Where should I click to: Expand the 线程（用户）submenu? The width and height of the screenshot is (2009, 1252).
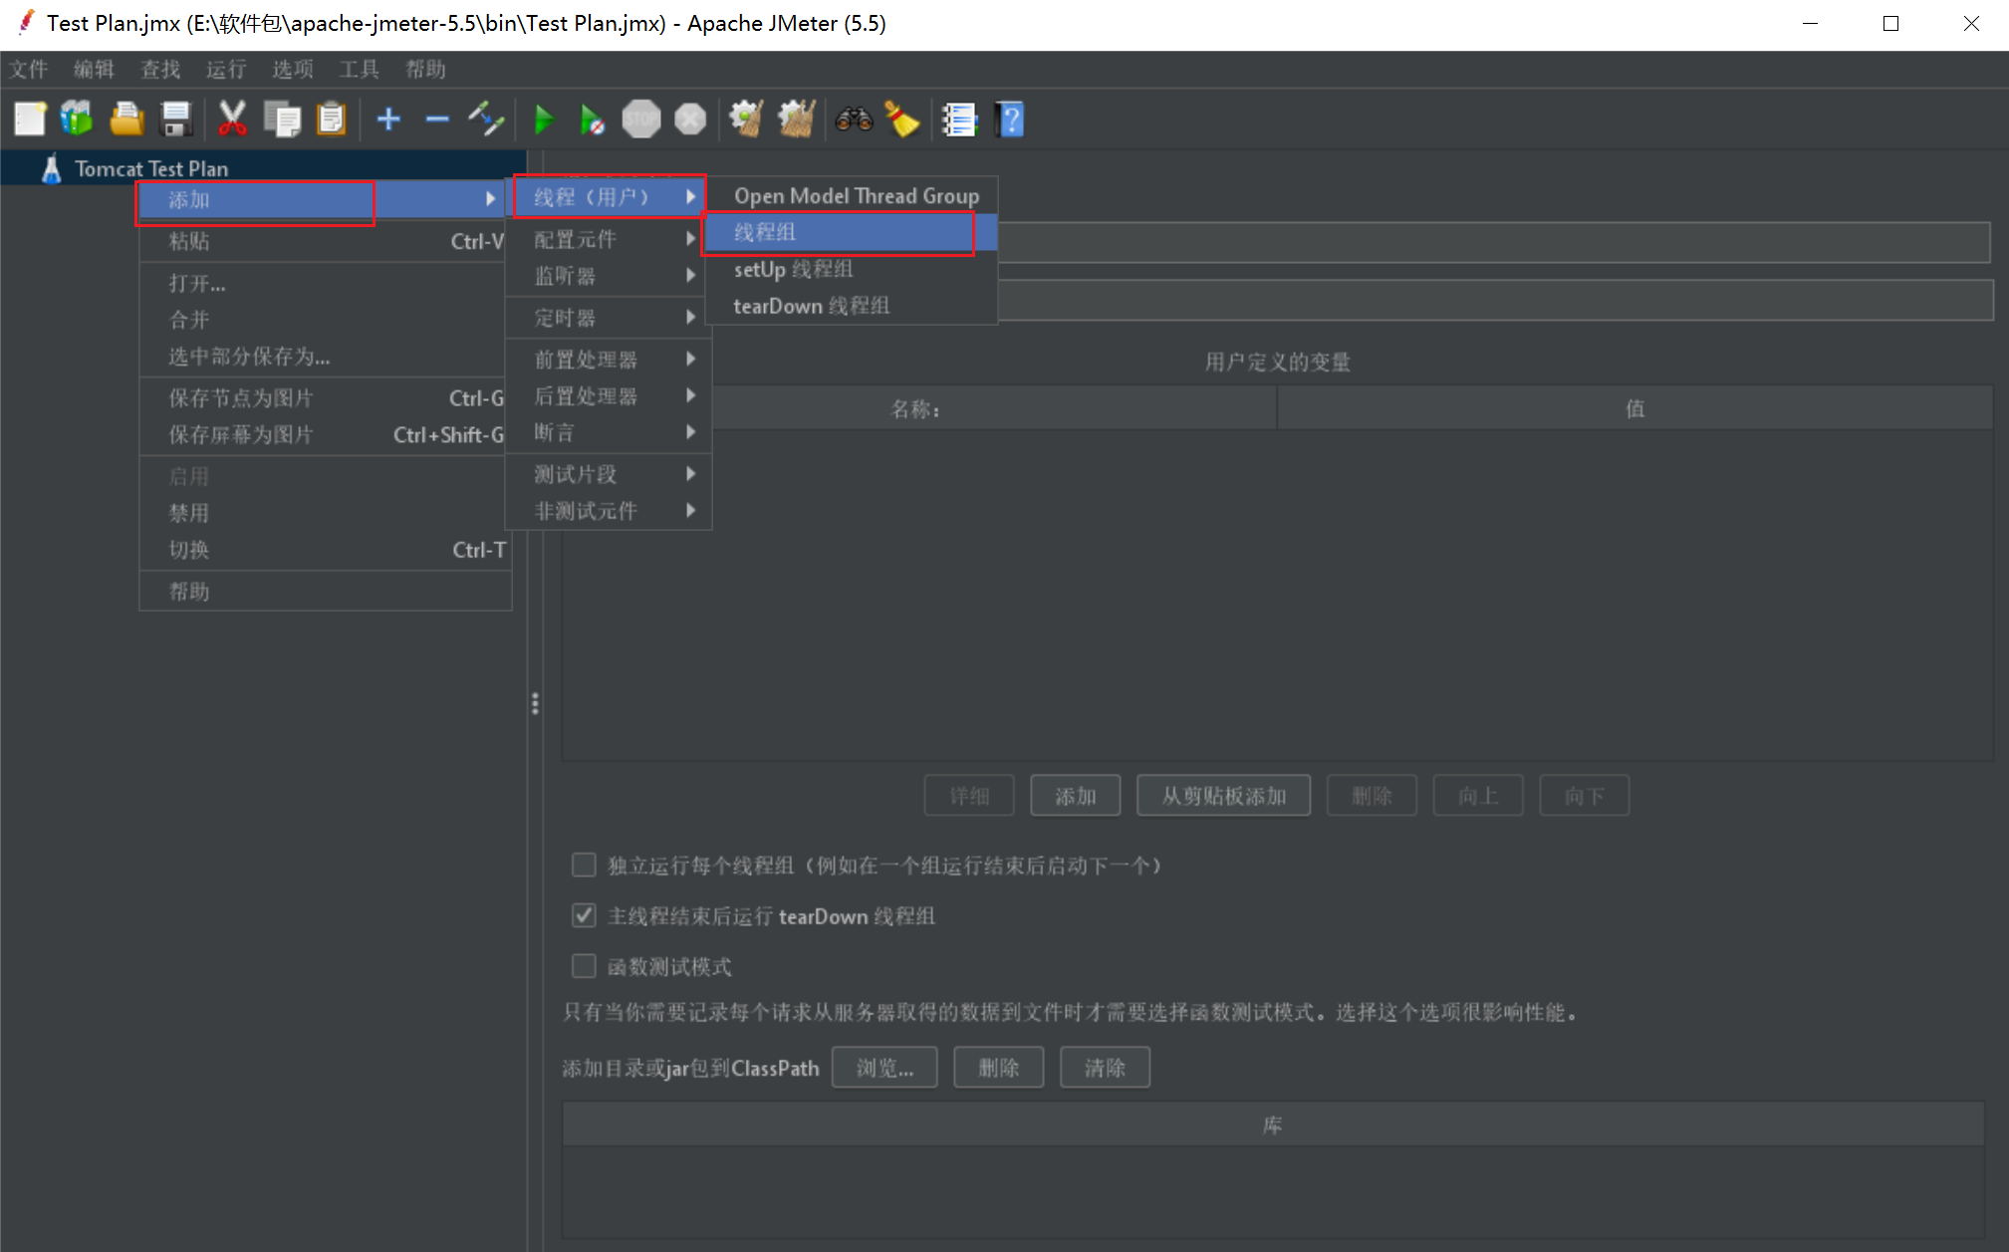(609, 197)
